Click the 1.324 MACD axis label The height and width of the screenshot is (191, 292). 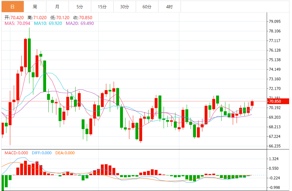pyautogui.click(x=274, y=159)
